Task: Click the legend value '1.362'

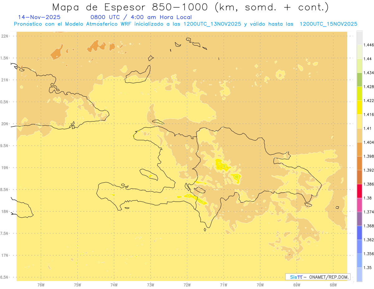Action: (x=368, y=240)
